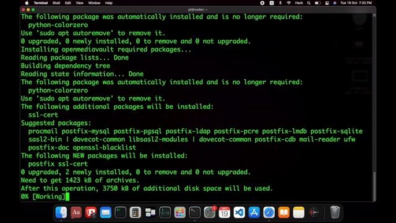
Task: Click the Hack item in the menu bar
Action: pos(299,3)
